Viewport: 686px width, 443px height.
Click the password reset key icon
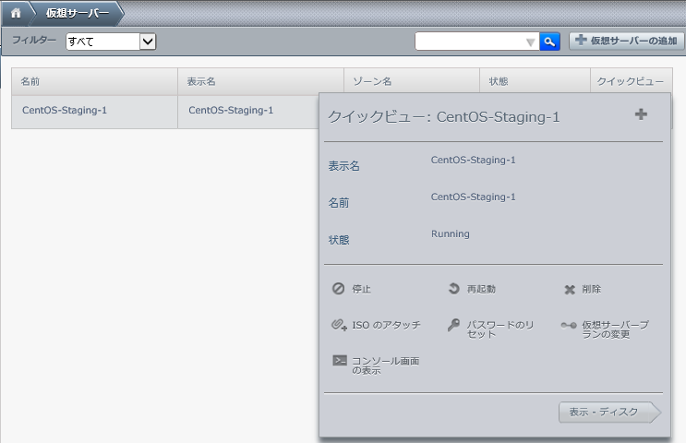click(453, 325)
